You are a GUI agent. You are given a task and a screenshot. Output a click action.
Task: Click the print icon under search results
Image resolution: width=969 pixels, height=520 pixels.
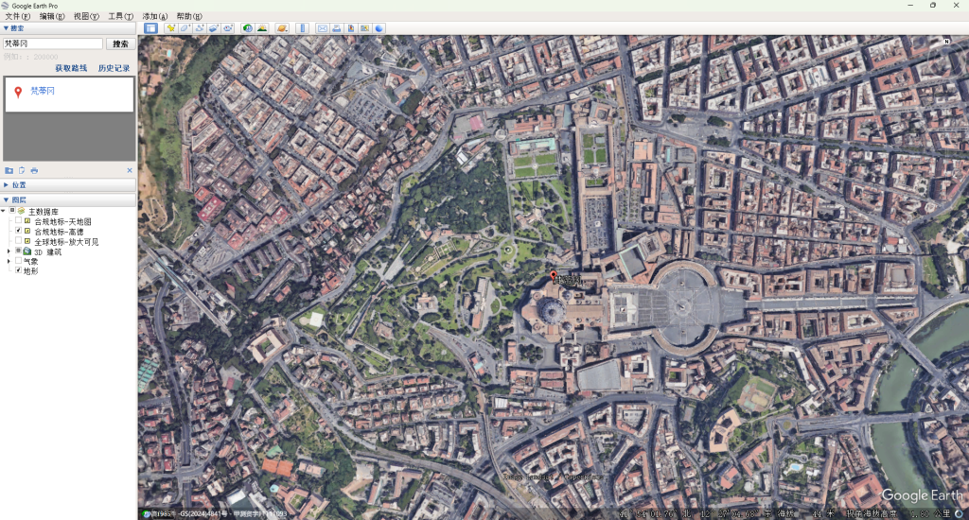(x=34, y=170)
